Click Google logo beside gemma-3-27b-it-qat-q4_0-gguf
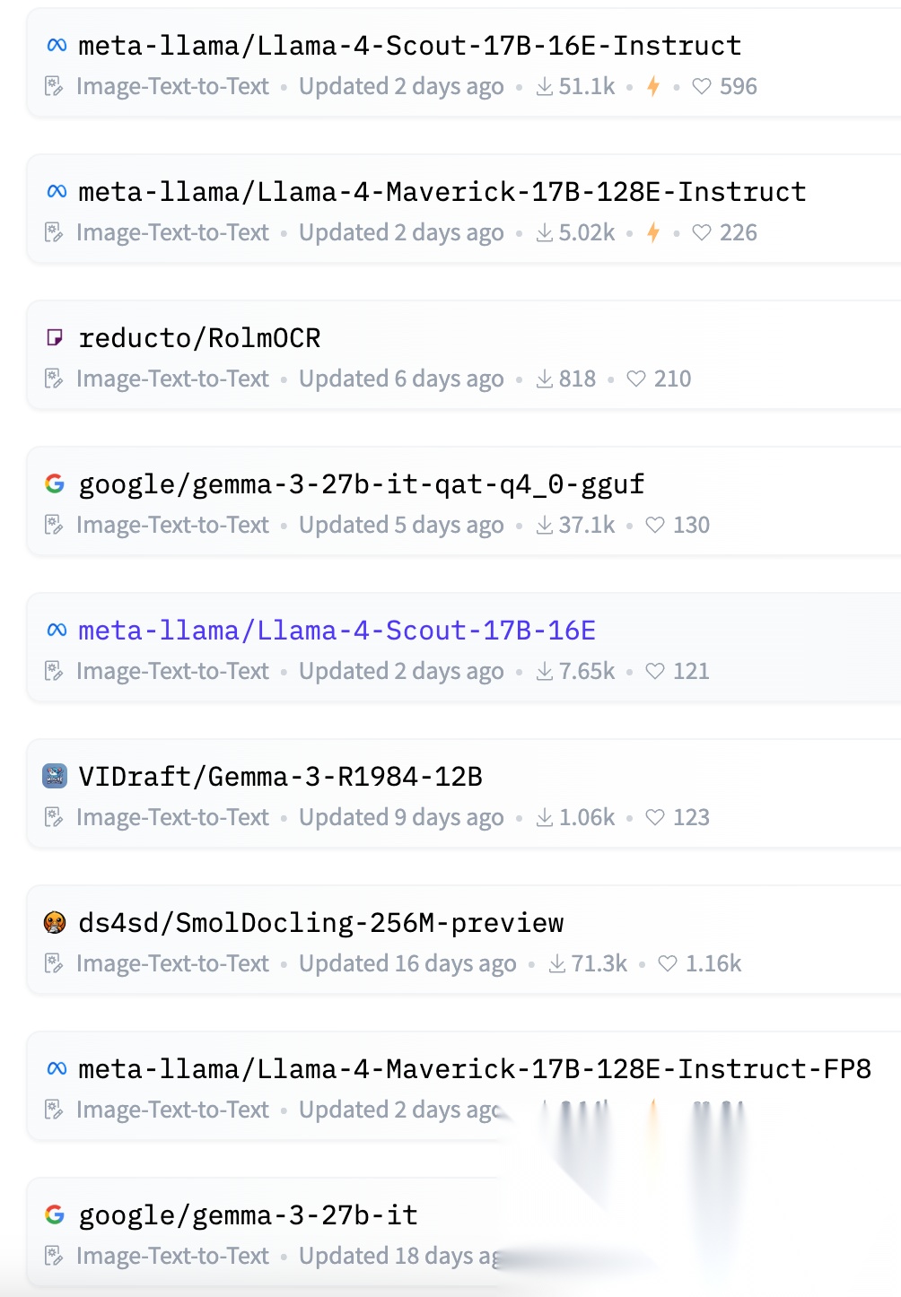Screen dimensions: 901x1297 55,483
